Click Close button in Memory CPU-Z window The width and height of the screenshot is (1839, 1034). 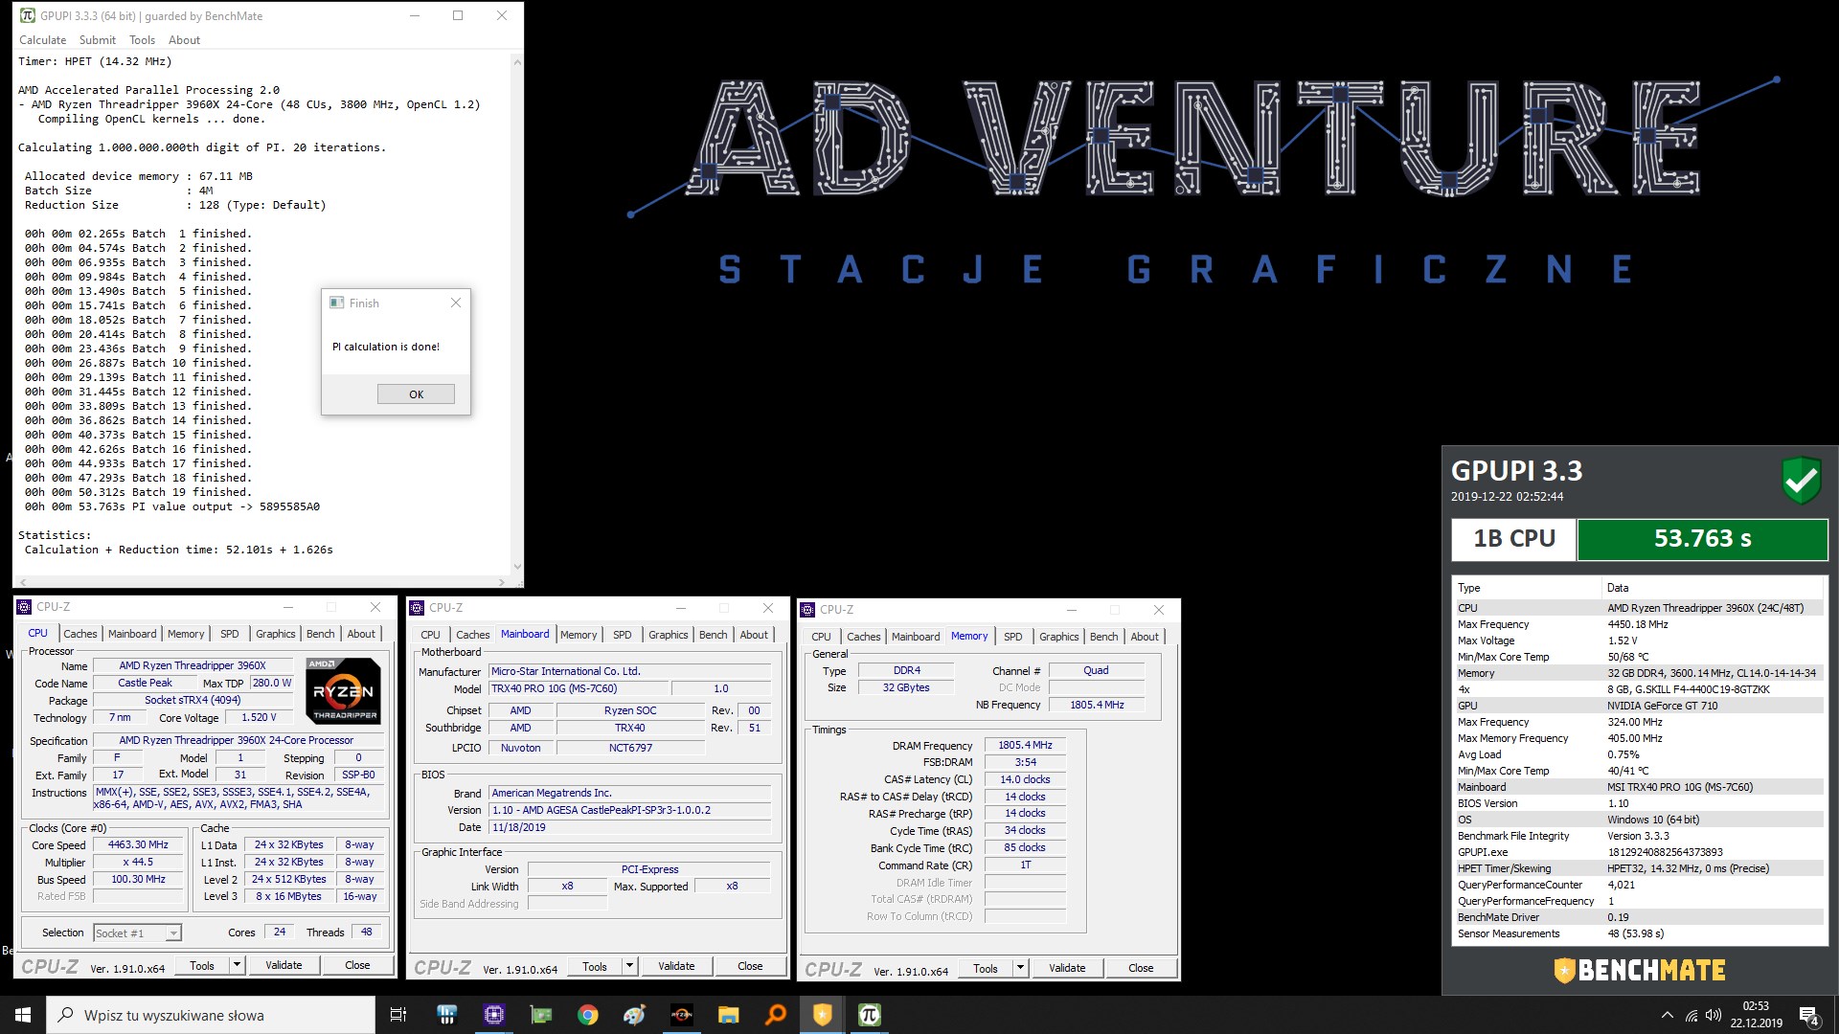(x=1141, y=968)
